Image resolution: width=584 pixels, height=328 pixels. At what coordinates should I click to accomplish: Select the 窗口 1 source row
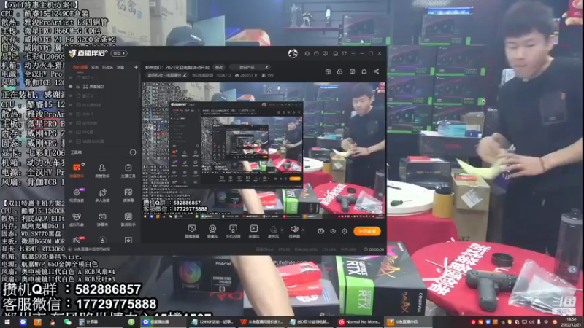pyautogui.click(x=104, y=77)
